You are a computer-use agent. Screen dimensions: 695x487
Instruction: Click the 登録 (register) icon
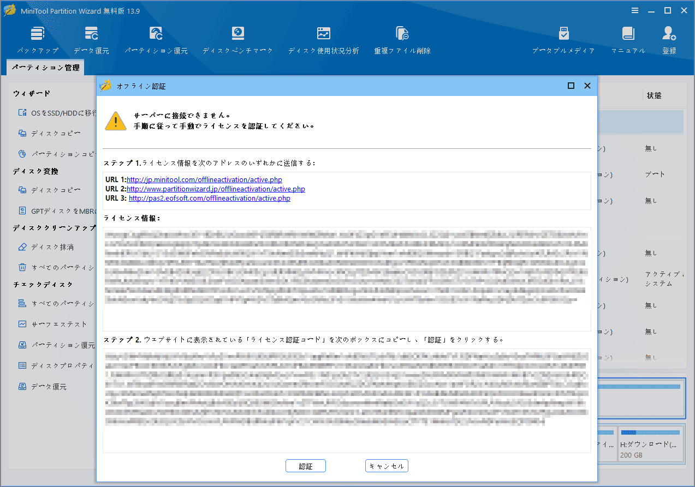(x=669, y=34)
